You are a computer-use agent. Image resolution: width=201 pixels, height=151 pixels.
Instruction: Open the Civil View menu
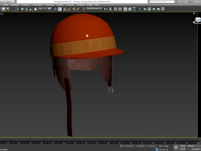pyautogui.click(x=60, y=5)
